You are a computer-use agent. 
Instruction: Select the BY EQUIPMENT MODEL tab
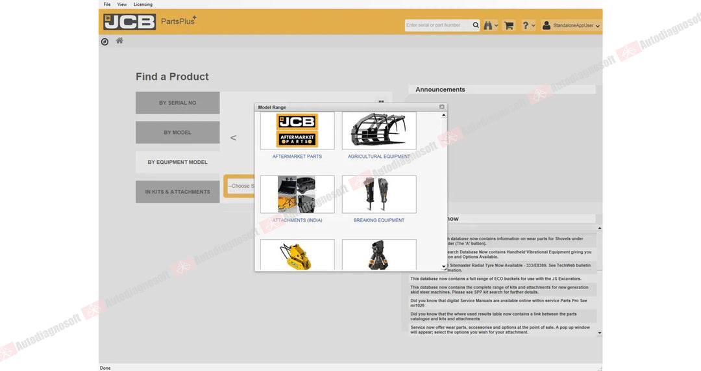coord(177,162)
